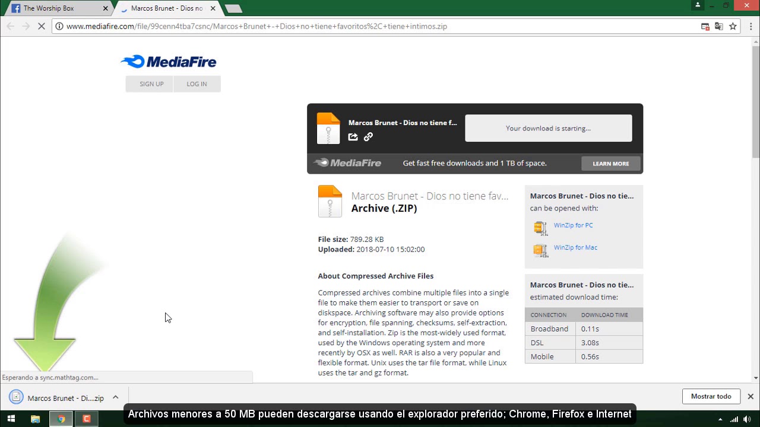Click the large ZIP archive icon beside Archive (.ZIP)
This screenshot has width=760, height=427.
click(330, 202)
